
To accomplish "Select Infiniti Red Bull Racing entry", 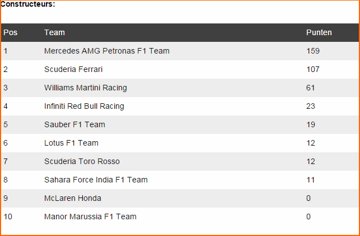I will point(84,106).
